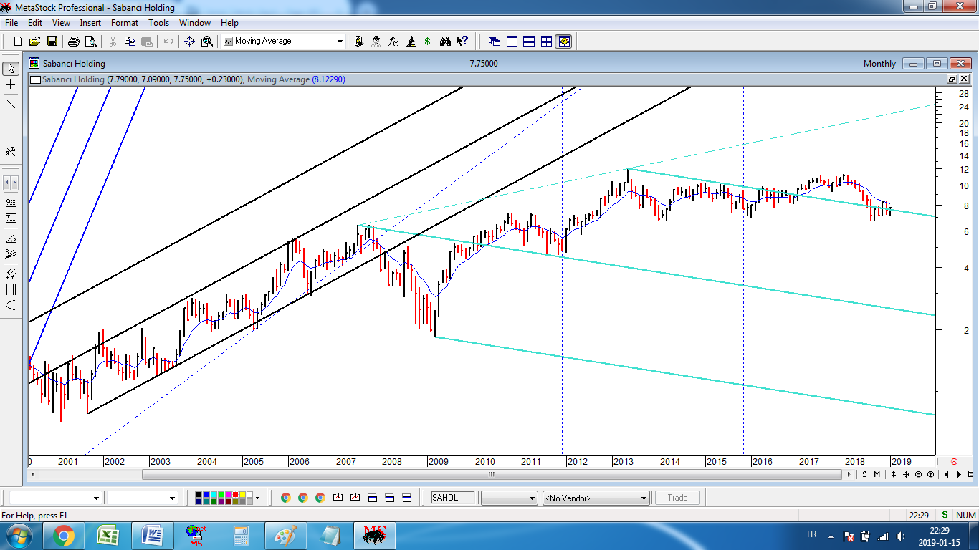979x550 pixels.
Task: Click the zoom out minus icon below chart
Action: coord(918,474)
